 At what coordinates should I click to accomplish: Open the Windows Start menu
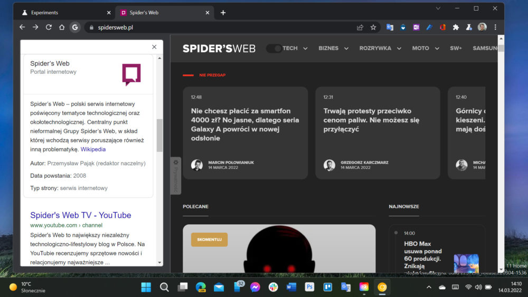[146, 288]
